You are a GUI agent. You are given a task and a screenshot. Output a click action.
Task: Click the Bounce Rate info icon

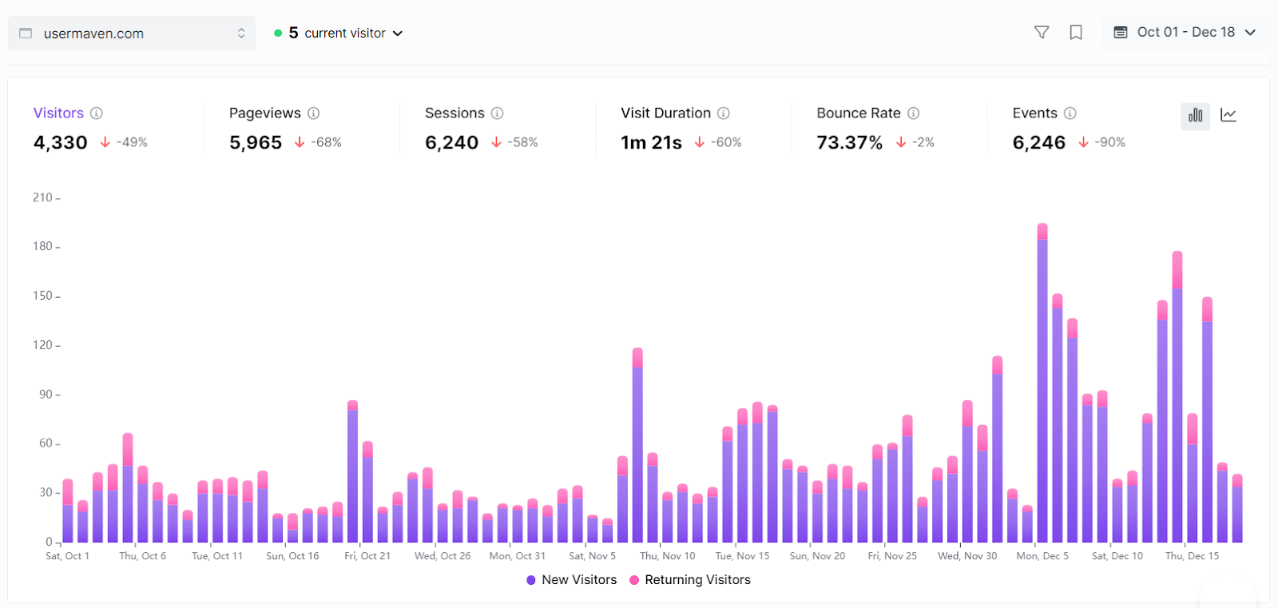pyautogui.click(x=914, y=113)
